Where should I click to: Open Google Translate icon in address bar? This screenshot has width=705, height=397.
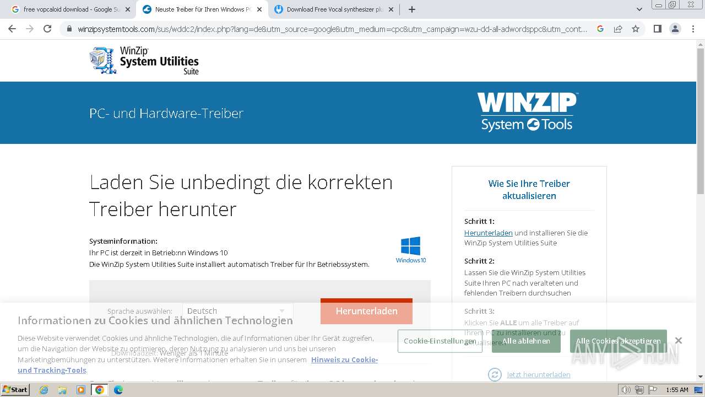600,29
